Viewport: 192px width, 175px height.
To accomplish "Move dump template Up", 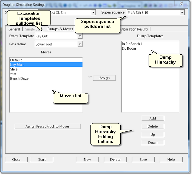I will coord(153,135).
